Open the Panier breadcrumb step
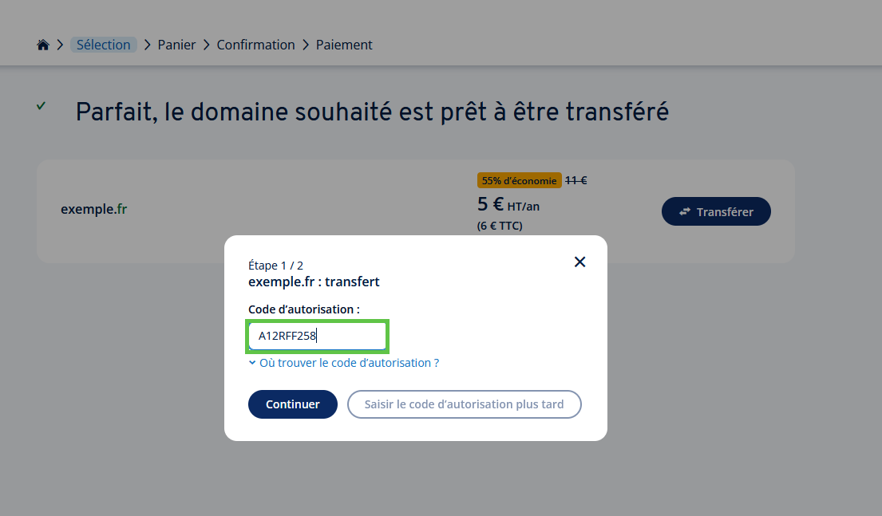Screen dimensions: 882x516 [176, 45]
